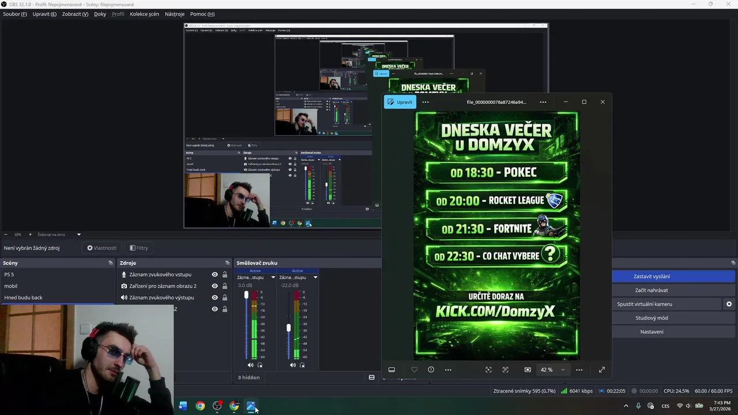738x415 pixels.
Task: Open Word from the taskbar
Action: click(x=183, y=406)
